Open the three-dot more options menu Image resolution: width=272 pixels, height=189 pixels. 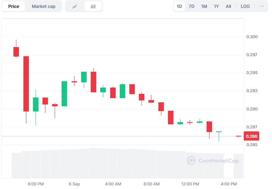click(x=262, y=6)
